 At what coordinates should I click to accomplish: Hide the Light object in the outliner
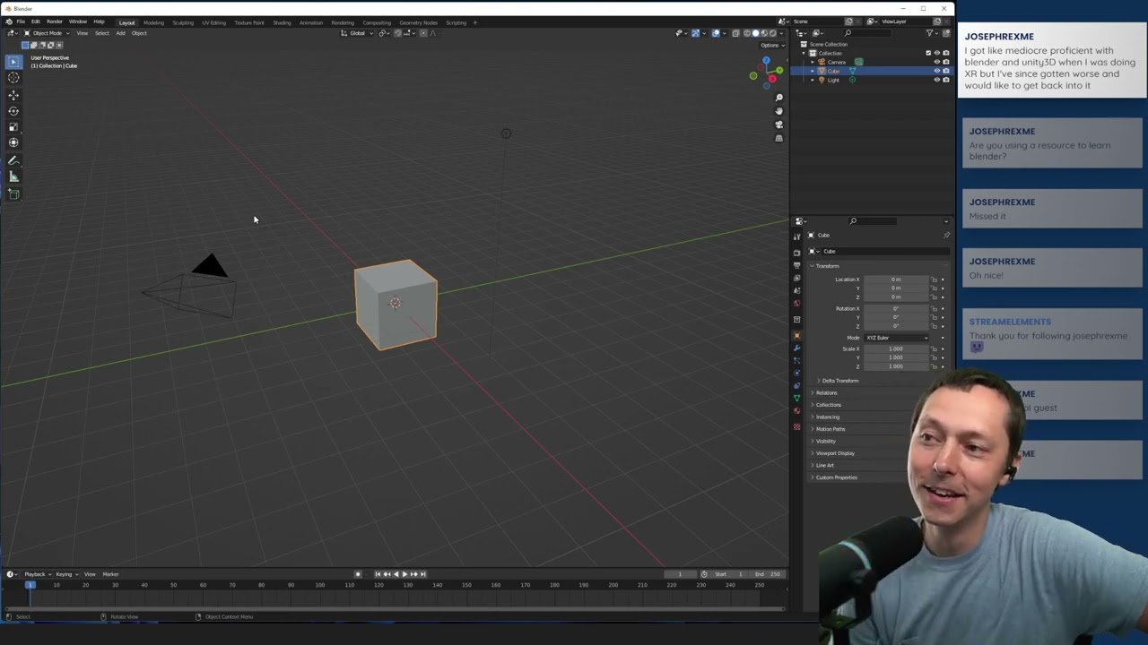click(x=937, y=80)
